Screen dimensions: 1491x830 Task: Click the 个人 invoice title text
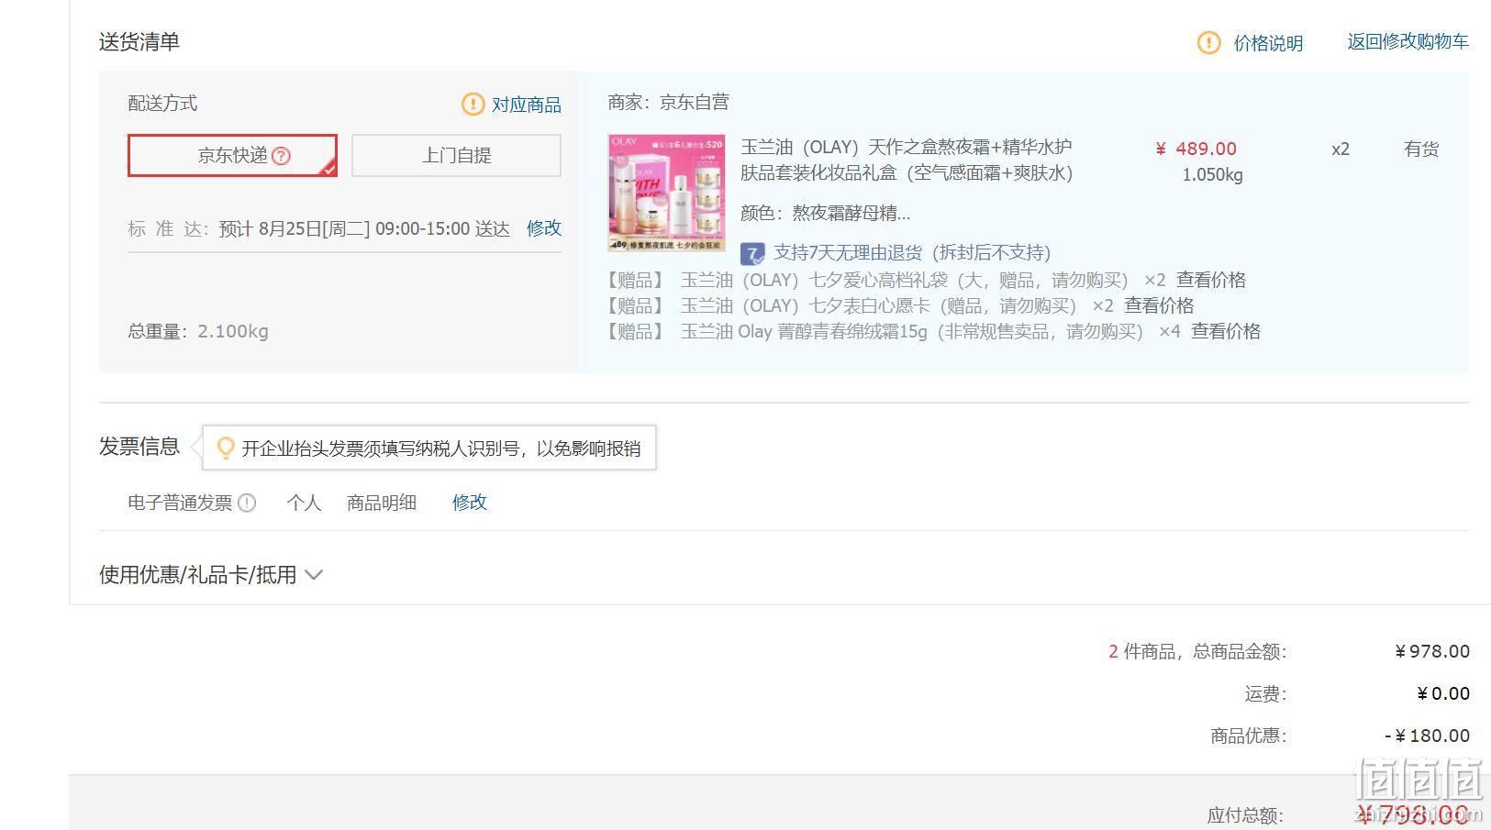coord(304,503)
